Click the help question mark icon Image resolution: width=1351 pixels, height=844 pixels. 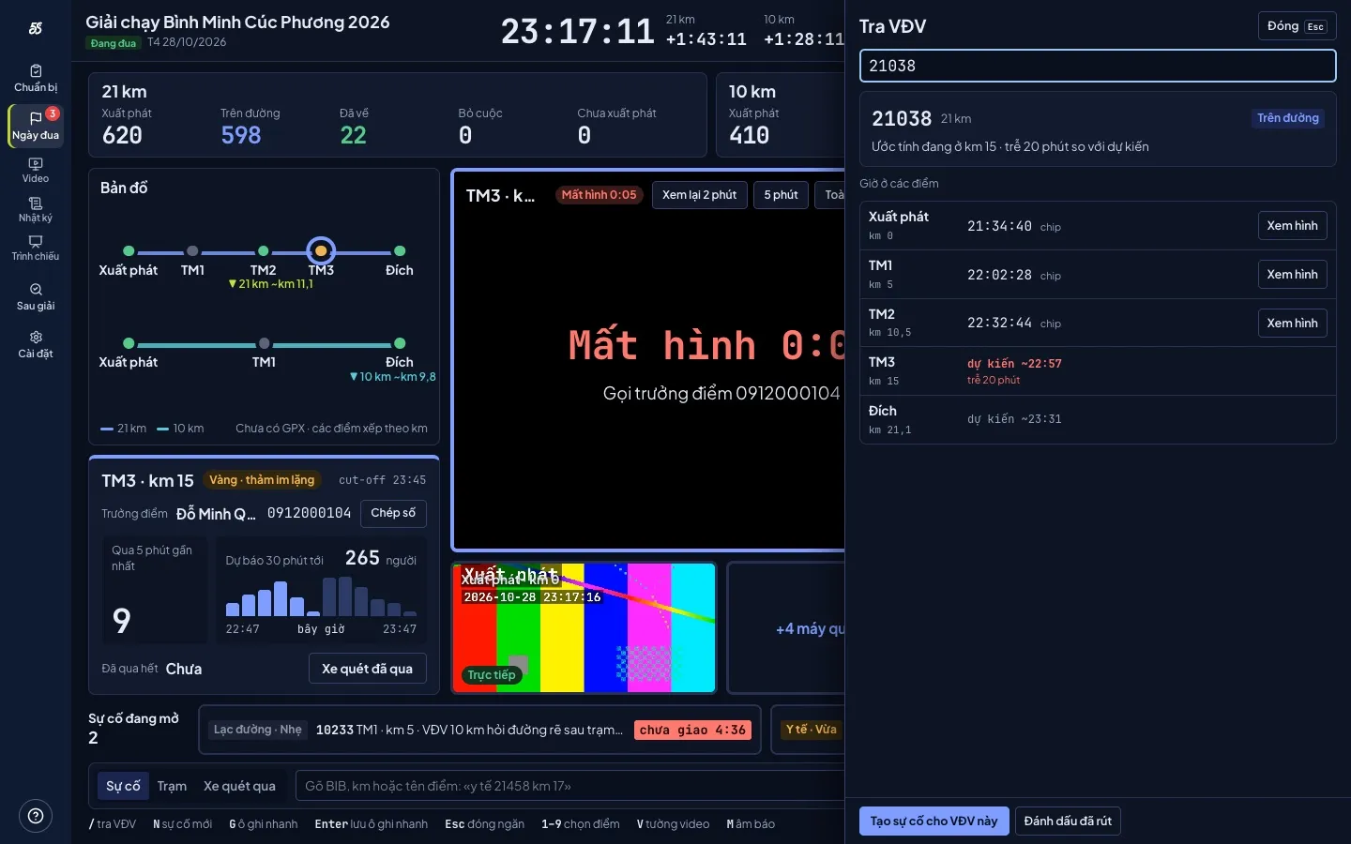tap(36, 816)
